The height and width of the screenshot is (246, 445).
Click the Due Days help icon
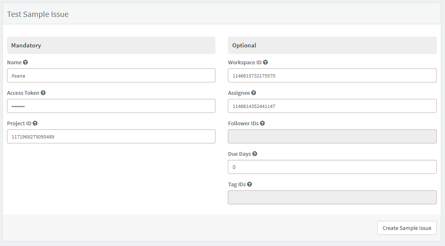pos(255,154)
